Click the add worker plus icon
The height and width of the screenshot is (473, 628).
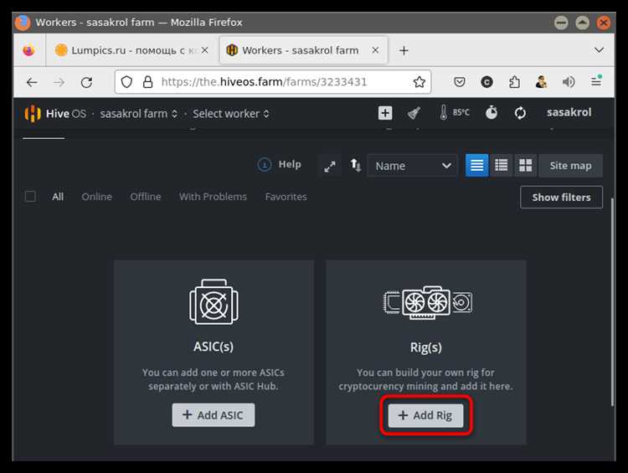(385, 113)
